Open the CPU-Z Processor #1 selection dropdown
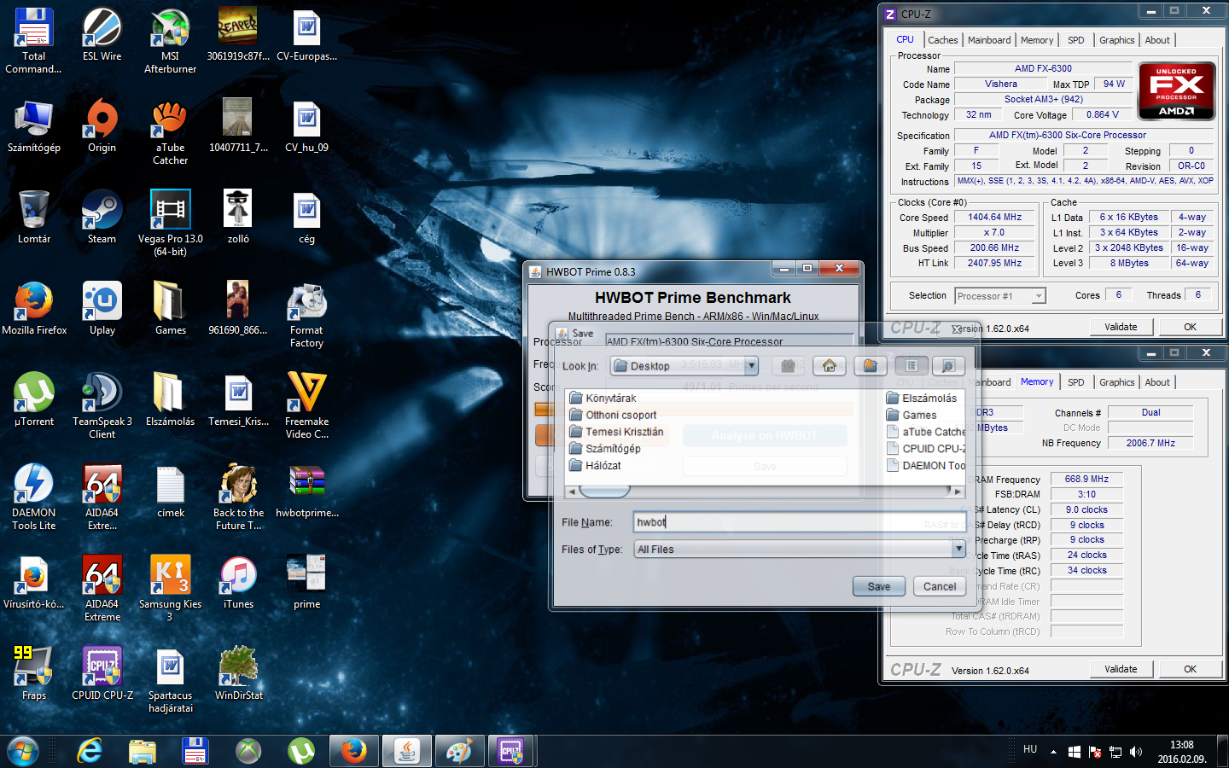The image size is (1229, 768). 1039,296
